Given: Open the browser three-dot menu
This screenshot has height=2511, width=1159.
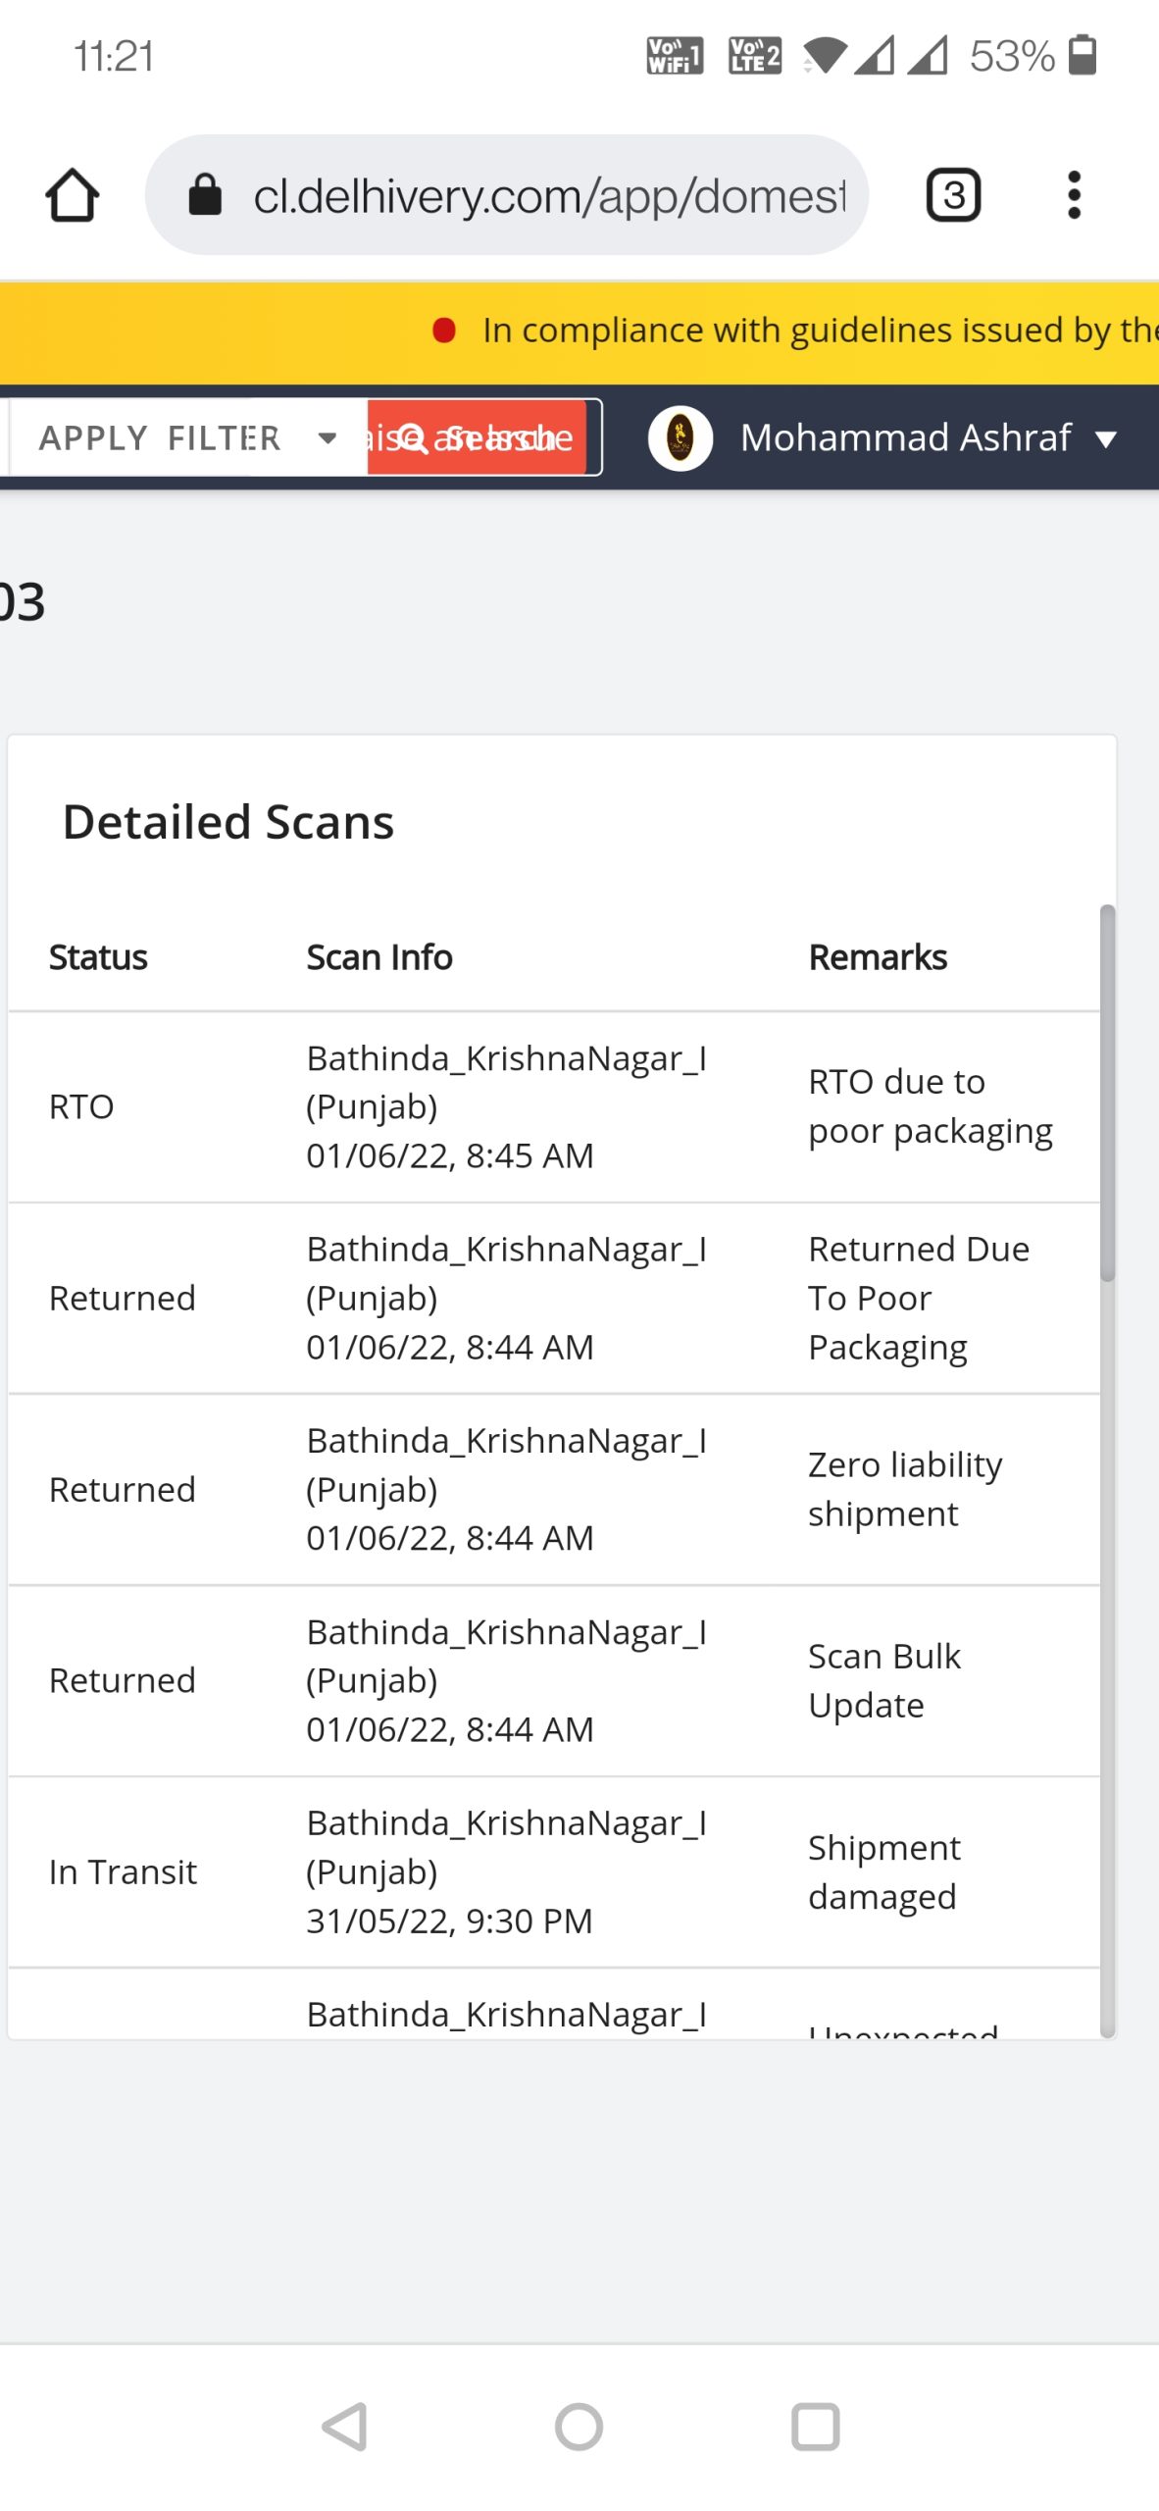Looking at the screenshot, I should [1074, 195].
